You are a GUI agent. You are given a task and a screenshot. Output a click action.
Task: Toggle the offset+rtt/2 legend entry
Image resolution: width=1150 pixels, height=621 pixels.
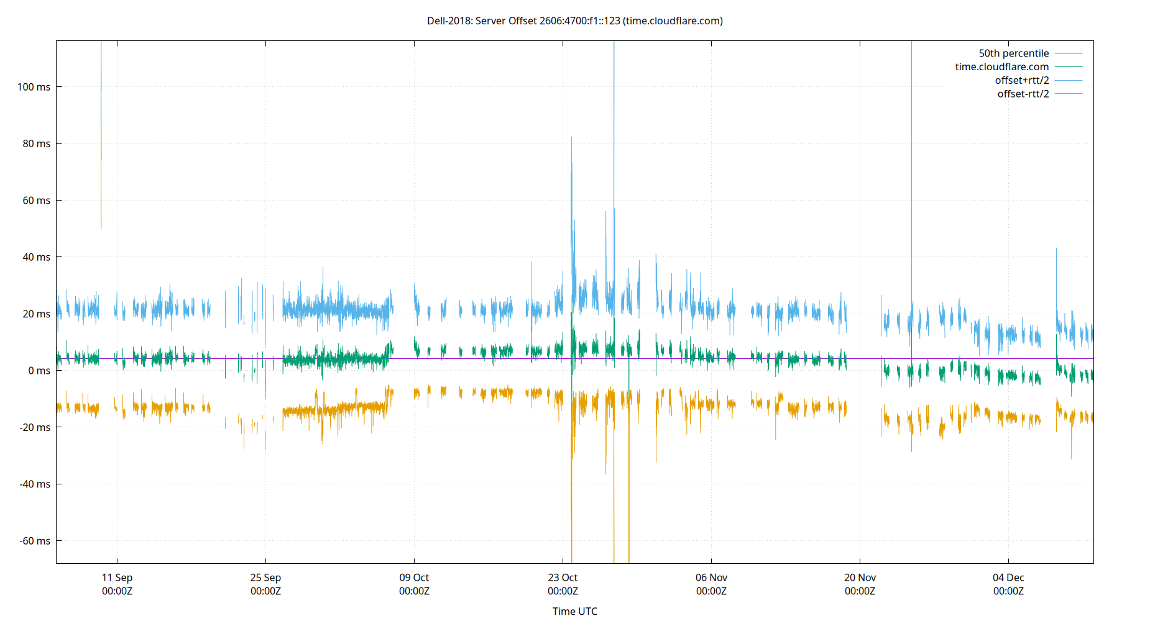pos(1021,79)
